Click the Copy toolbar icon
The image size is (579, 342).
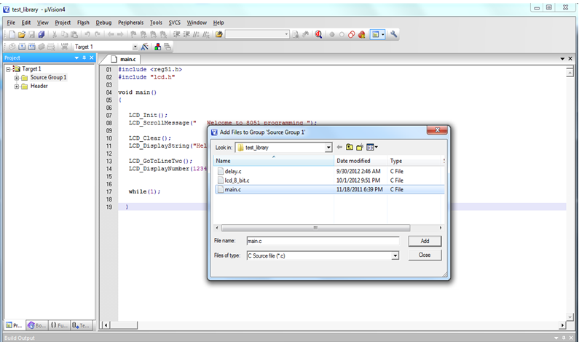(x=65, y=35)
